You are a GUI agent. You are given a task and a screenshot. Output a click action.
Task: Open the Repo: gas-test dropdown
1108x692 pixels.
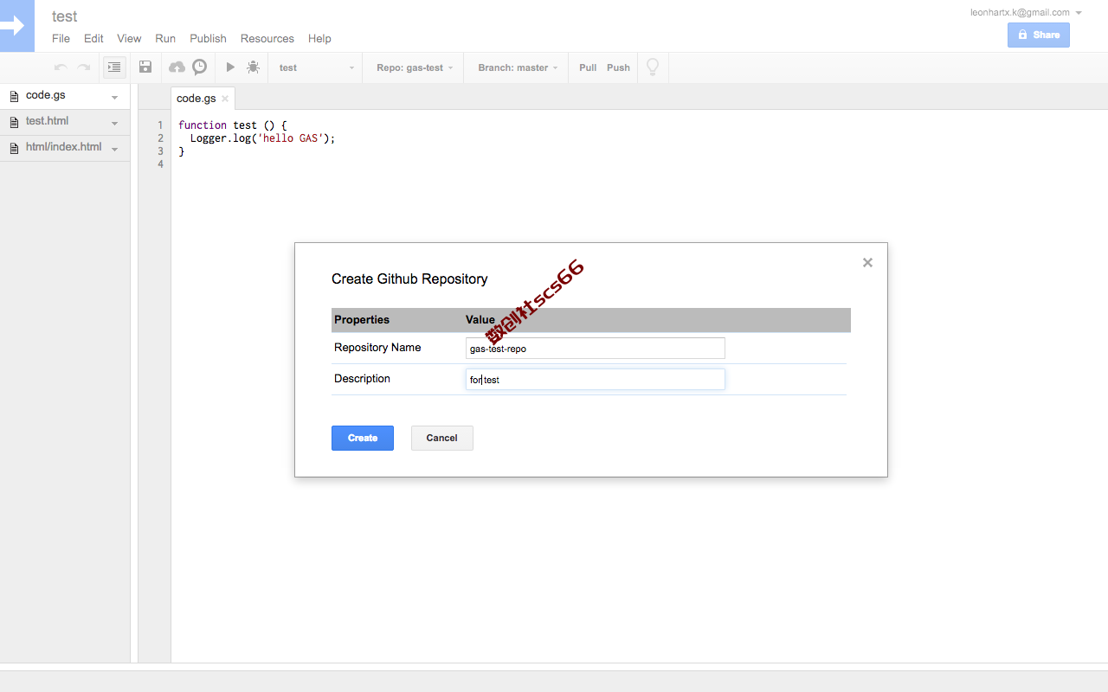(x=415, y=67)
